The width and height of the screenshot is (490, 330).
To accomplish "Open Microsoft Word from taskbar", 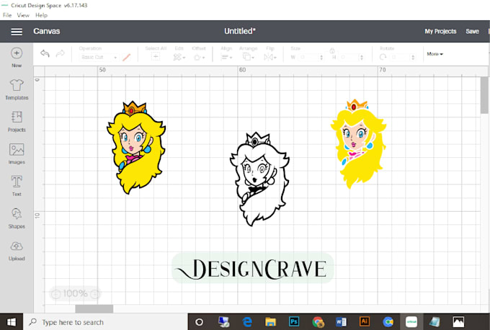I will click(341, 322).
